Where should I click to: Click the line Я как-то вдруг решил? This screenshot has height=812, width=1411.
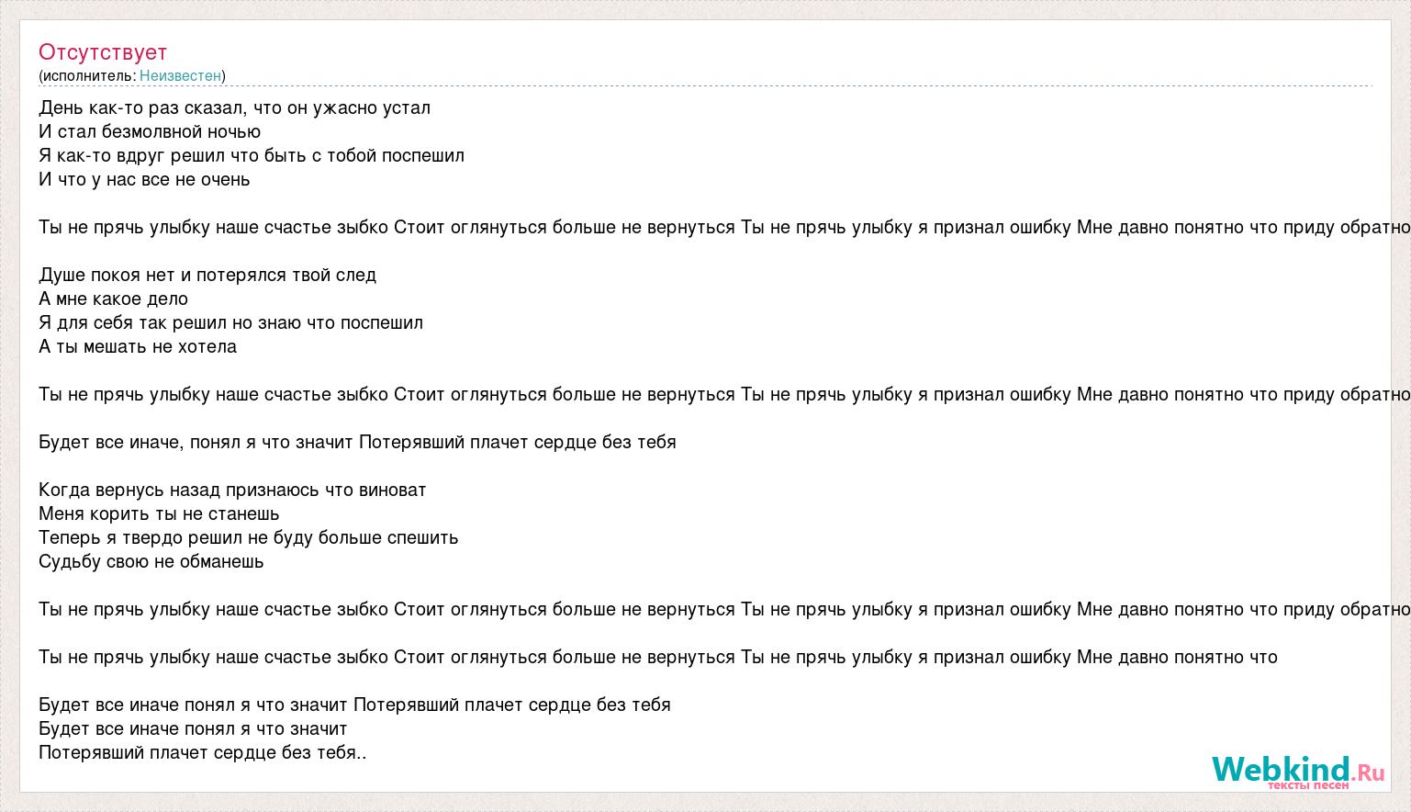(x=252, y=155)
